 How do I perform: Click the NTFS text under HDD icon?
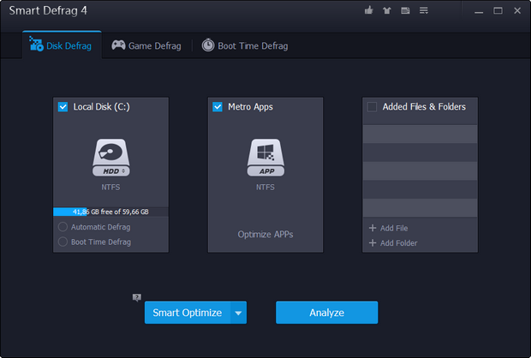coord(110,187)
